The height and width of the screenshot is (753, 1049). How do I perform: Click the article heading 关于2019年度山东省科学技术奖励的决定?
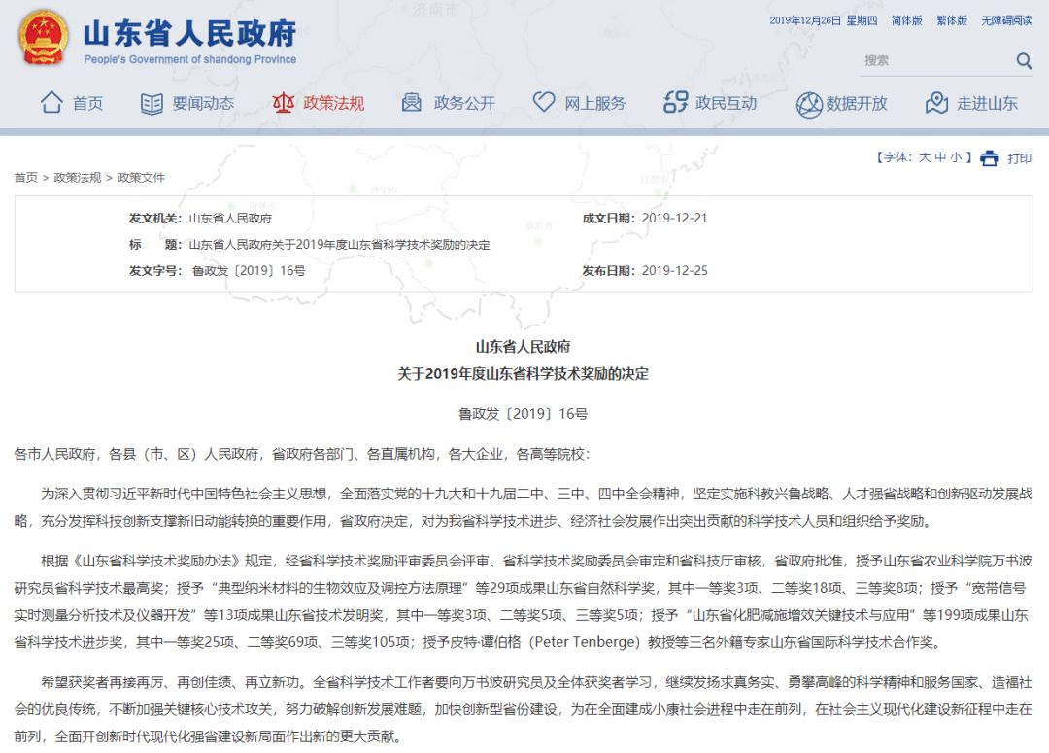pyautogui.click(x=524, y=374)
